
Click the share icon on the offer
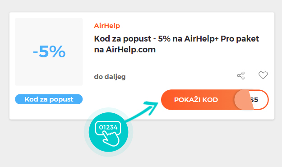pyautogui.click(x=241, y=75)
